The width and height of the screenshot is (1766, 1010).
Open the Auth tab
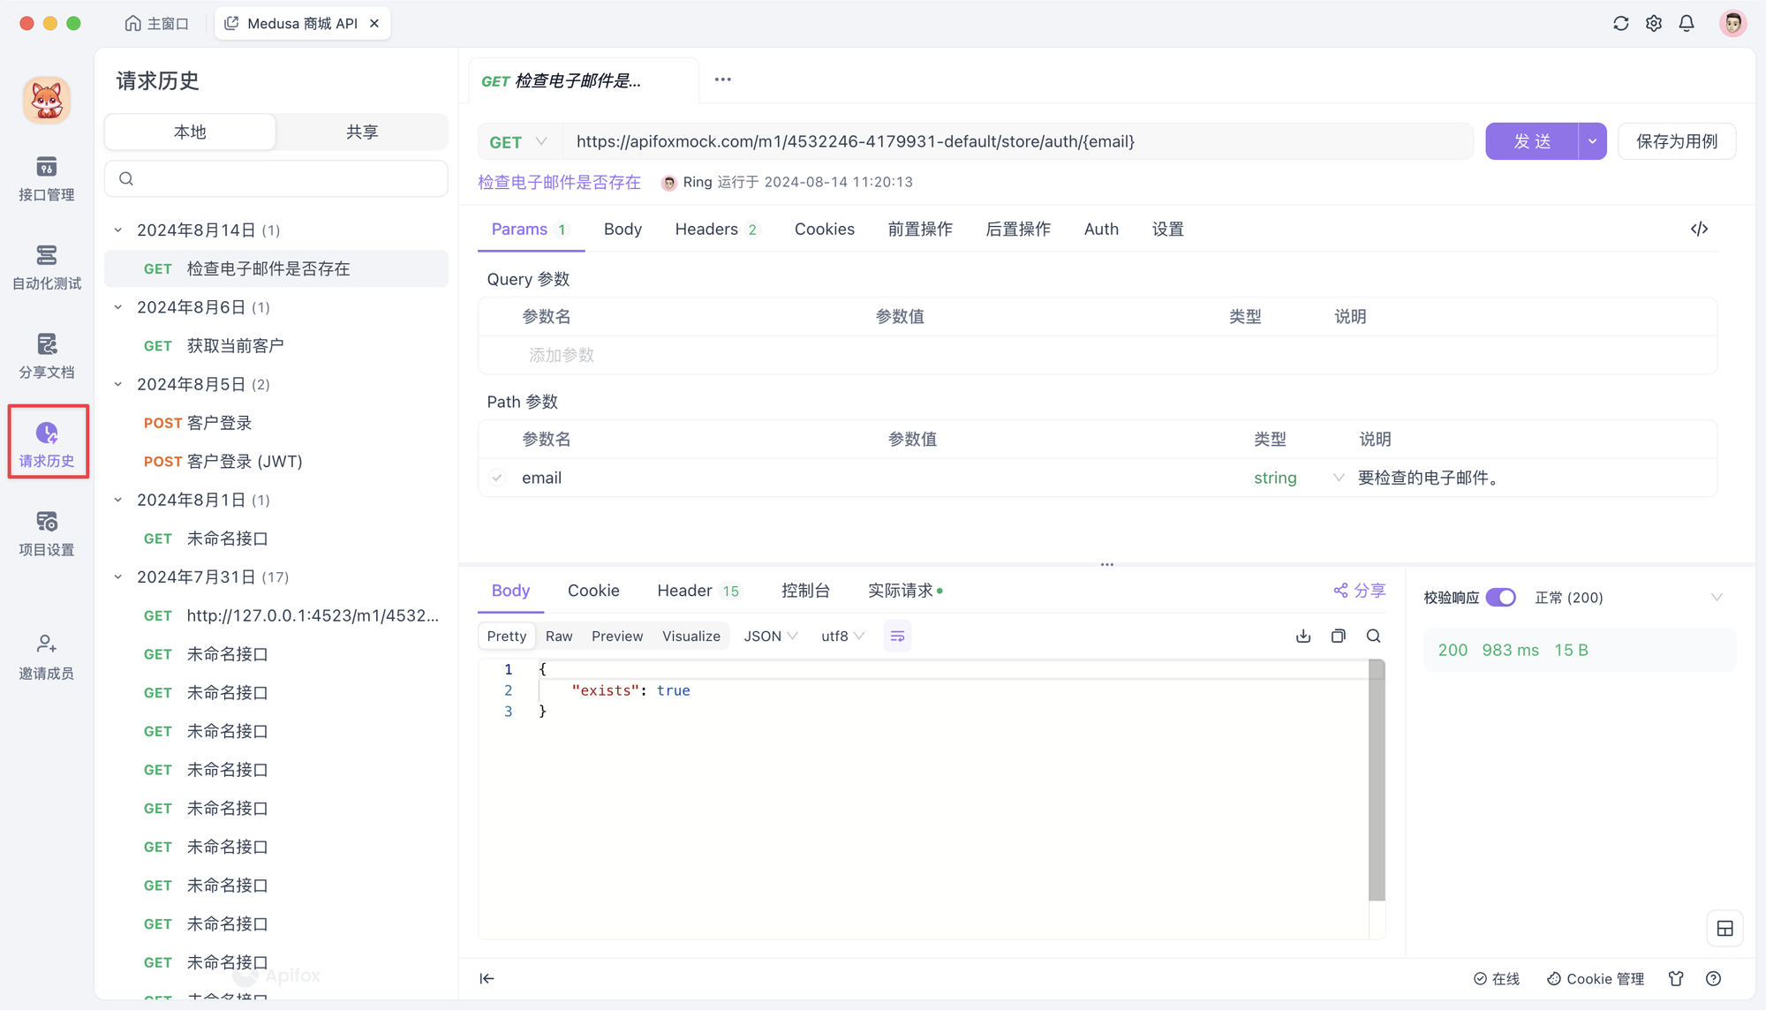(x=1101, y=230)
